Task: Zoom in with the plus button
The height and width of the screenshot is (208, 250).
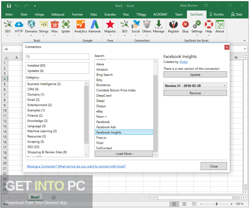Action: [231, 204]
